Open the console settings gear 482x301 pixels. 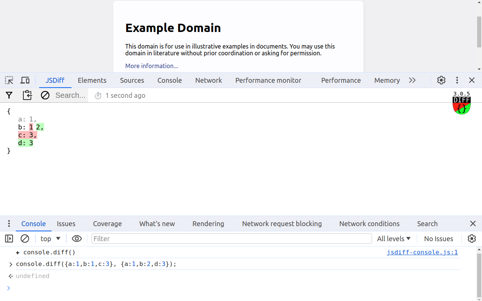[472, 239]
